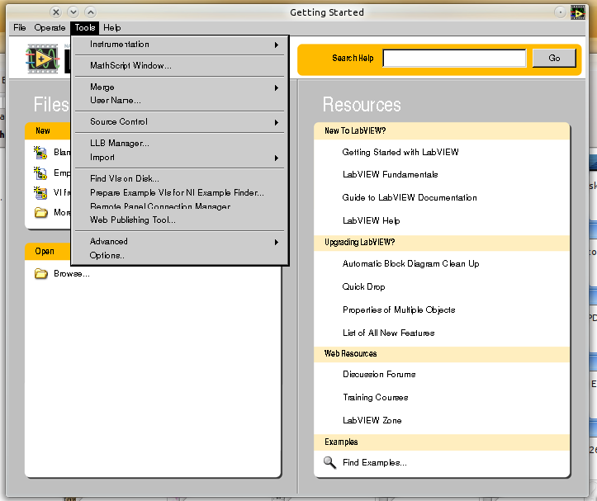Open the Discussion Forums link
This screenshot has height=501, width=597.
(x=379, y=374)
